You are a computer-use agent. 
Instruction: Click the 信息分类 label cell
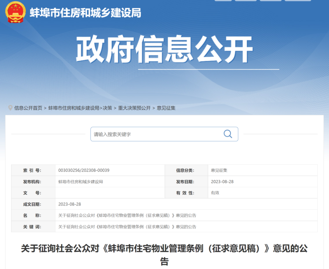point(186,170)
